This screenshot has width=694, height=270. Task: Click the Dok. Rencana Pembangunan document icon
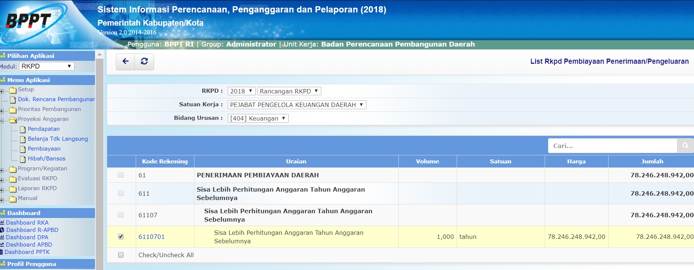coord(13,100)
